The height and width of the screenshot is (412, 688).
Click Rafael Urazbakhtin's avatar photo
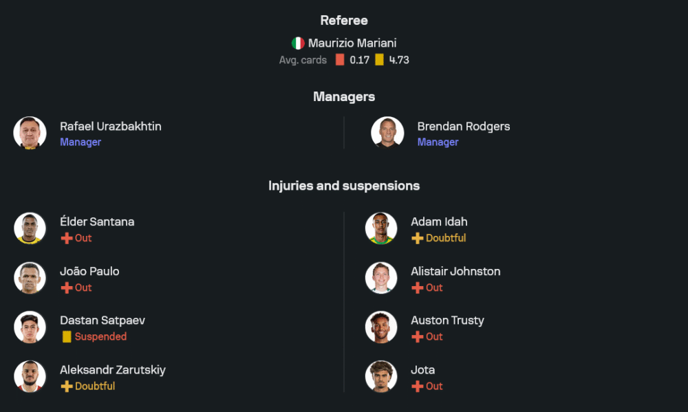coord(30,133)
